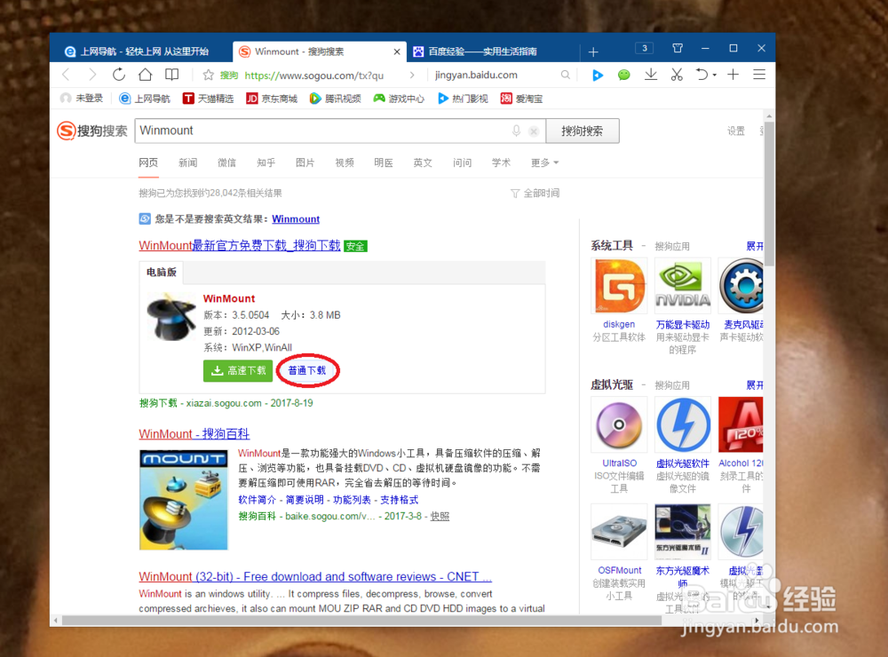Select the 图片 search category
Image resolution: width=888 pixels, height=657 pixels.
coord(305,162)
